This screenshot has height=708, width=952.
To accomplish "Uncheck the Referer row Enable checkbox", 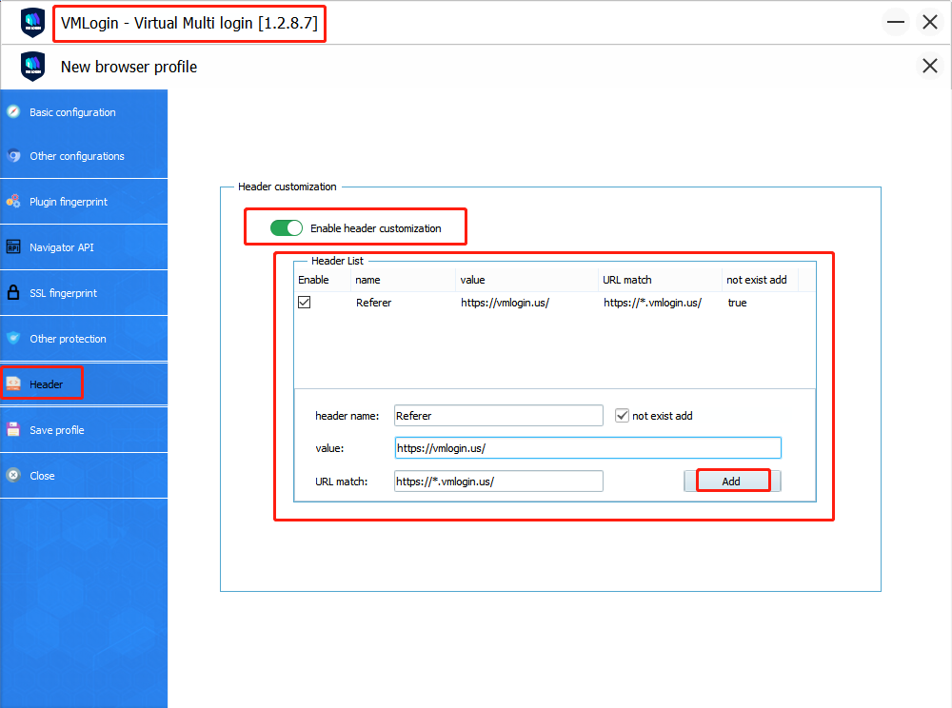I will [305, 303].
